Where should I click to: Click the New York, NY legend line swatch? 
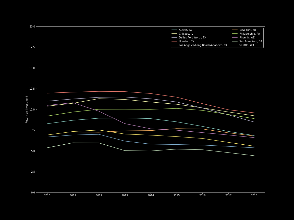click(235, 30)
